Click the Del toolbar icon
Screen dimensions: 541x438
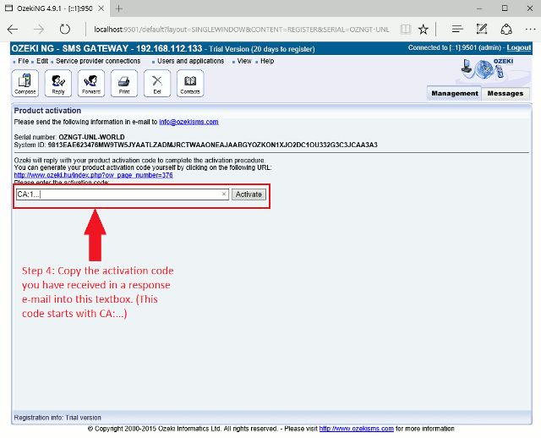(x=157, y=83)
